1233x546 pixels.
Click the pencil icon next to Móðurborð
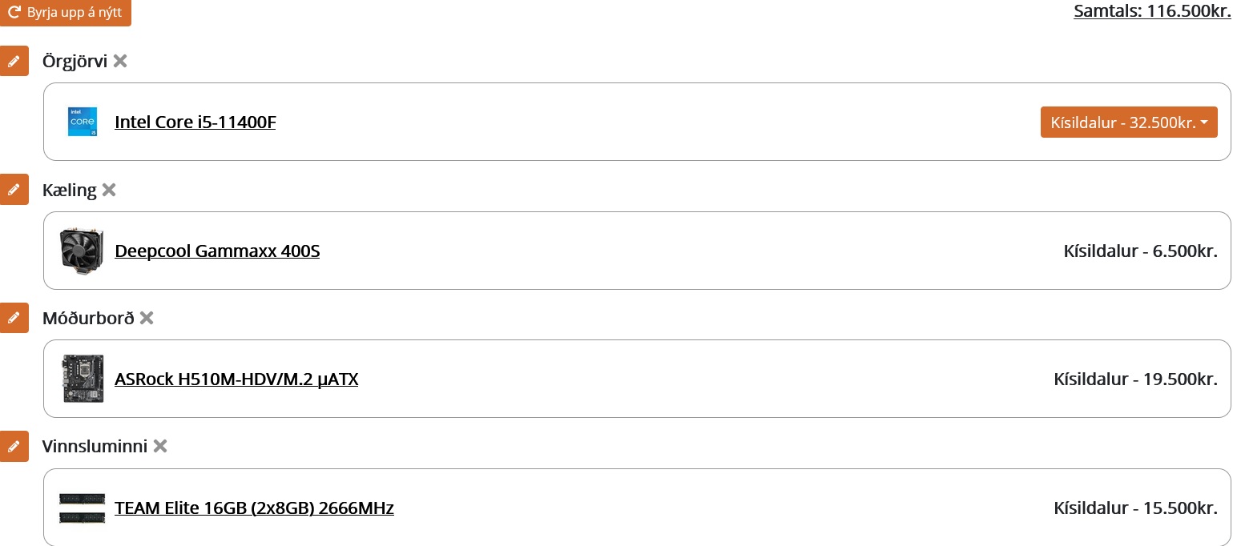pos(14,318)
